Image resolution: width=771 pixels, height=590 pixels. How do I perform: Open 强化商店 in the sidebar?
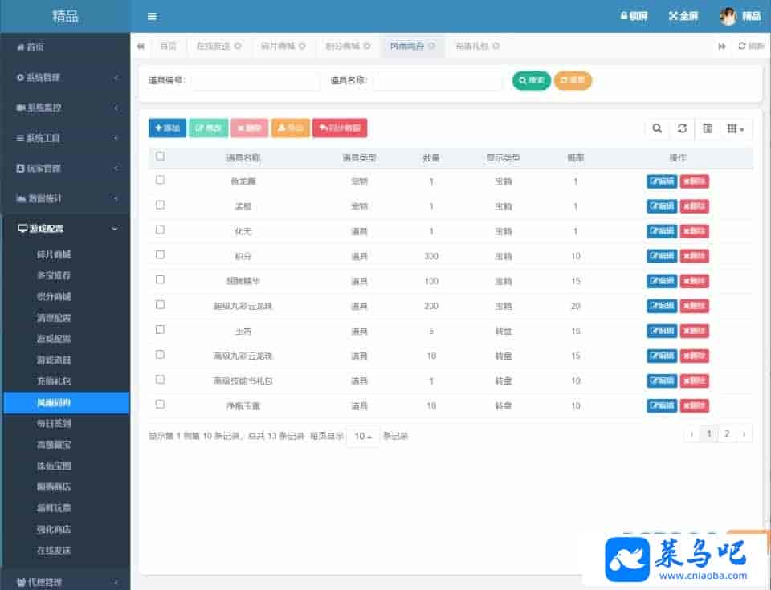pyautogui.click(x=54, y=530)
